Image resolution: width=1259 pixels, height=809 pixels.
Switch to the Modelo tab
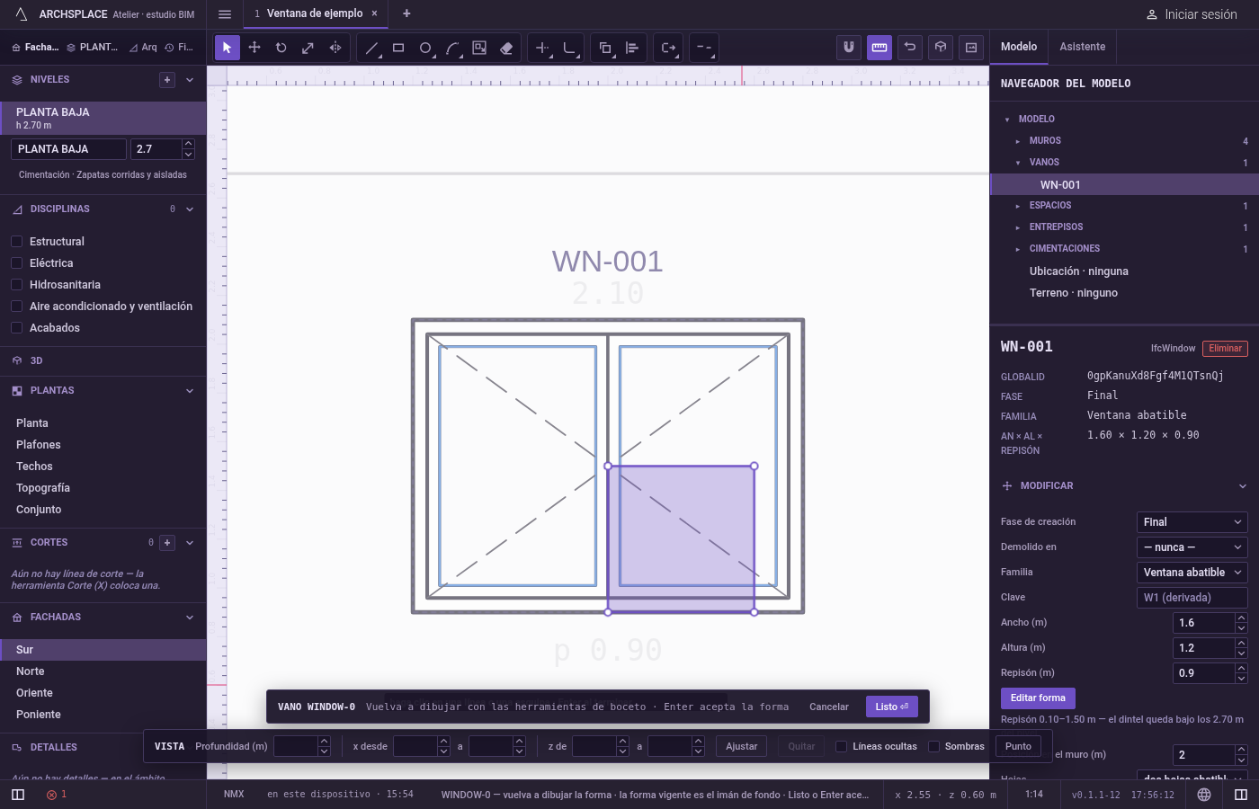(1019, 47)
